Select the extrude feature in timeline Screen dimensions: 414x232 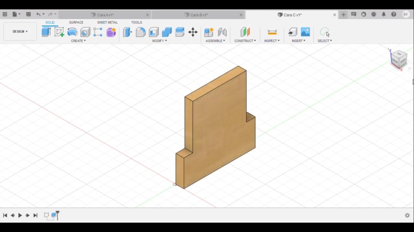pos(53,215)
